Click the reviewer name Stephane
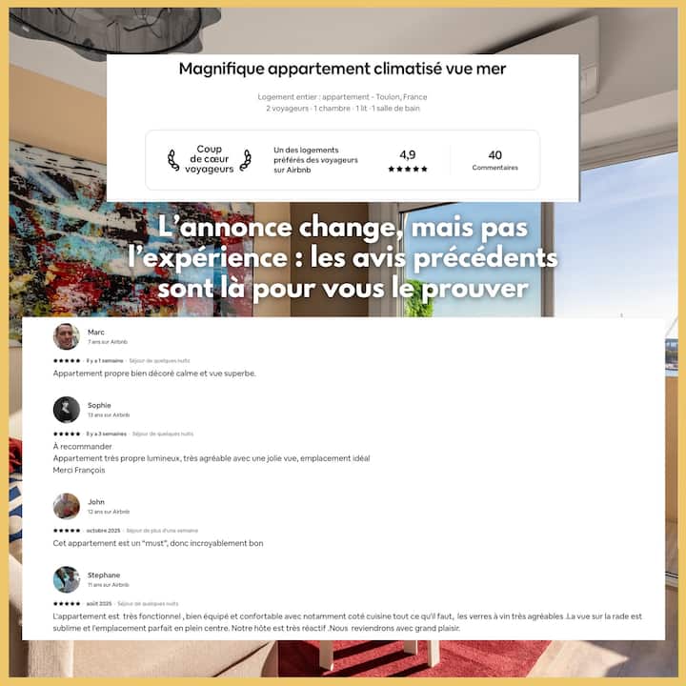Viewport: 686px width, 686px height. [104, 575]
